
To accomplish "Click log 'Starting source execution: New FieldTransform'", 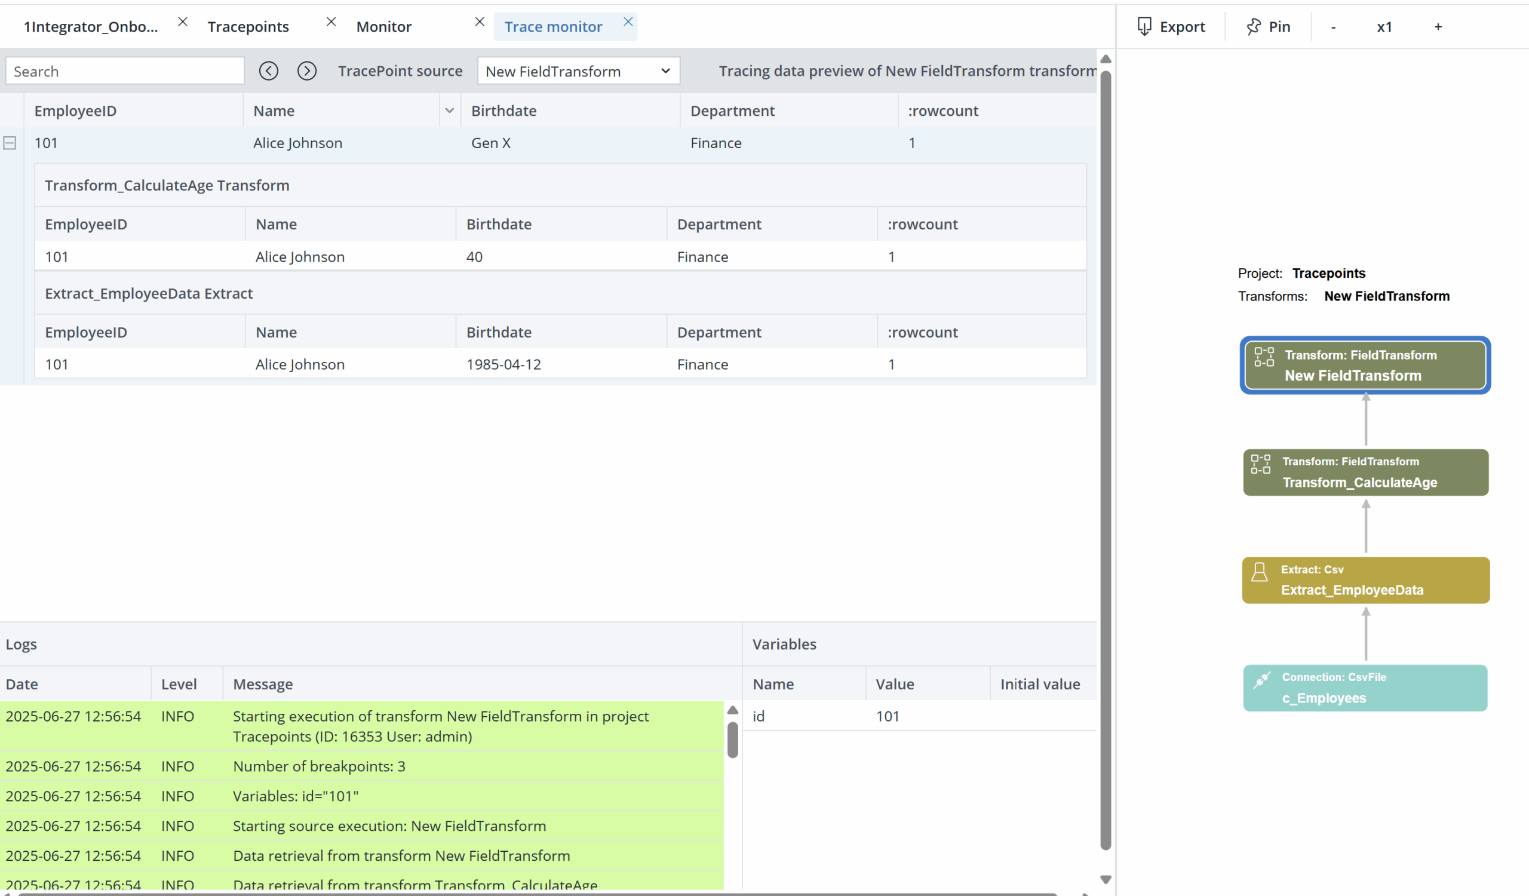I will (389, 826).
